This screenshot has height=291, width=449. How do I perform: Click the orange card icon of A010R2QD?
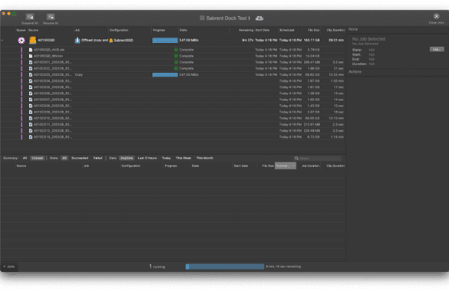[x=33, y=41]
